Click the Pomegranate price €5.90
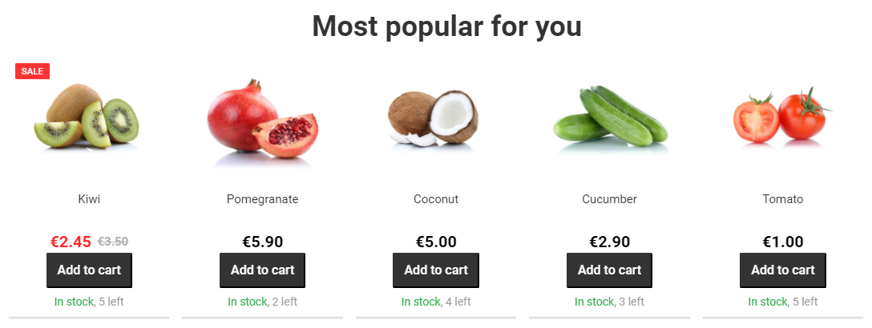Image resolution: width=872 pixels, height=328 pixels. [x=262, y=242]
